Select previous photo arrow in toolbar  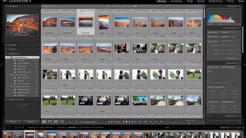pos(151,122)
